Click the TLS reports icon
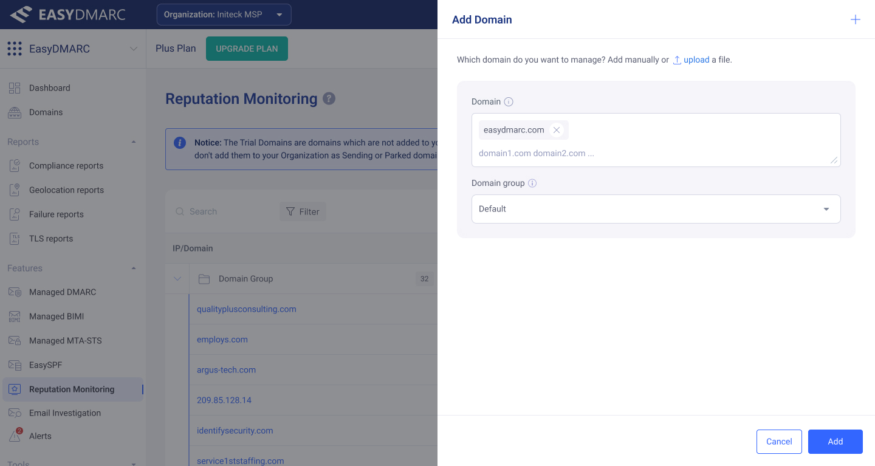This screenshot has width=875, height=466. (15, 239)
